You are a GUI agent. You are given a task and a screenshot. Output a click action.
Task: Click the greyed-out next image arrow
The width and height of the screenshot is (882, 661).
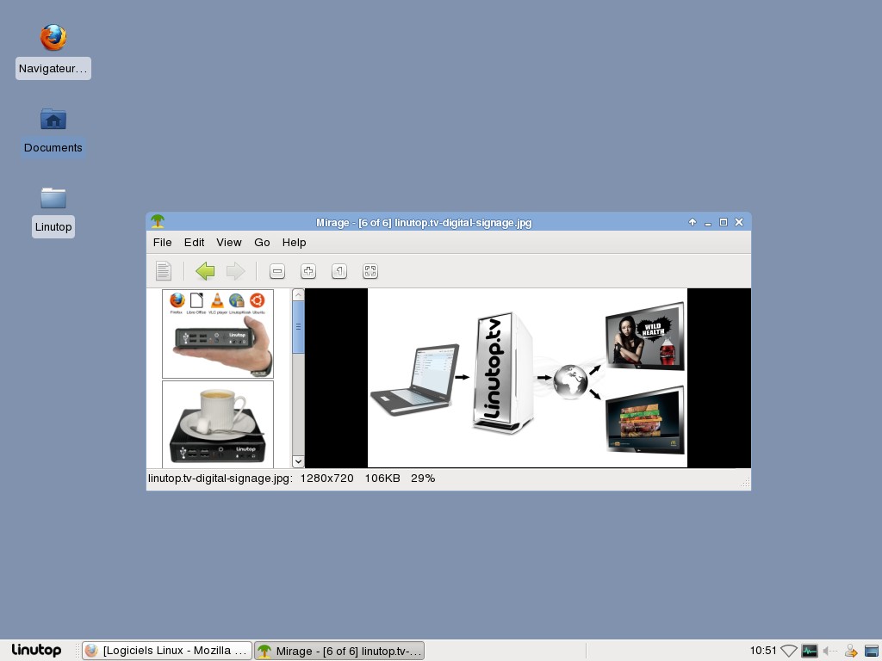click(x=235, y=271)
